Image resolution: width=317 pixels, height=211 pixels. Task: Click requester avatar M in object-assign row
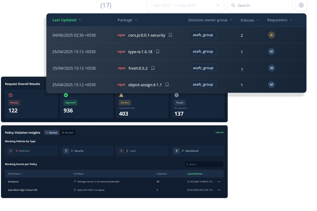(271, 84)
